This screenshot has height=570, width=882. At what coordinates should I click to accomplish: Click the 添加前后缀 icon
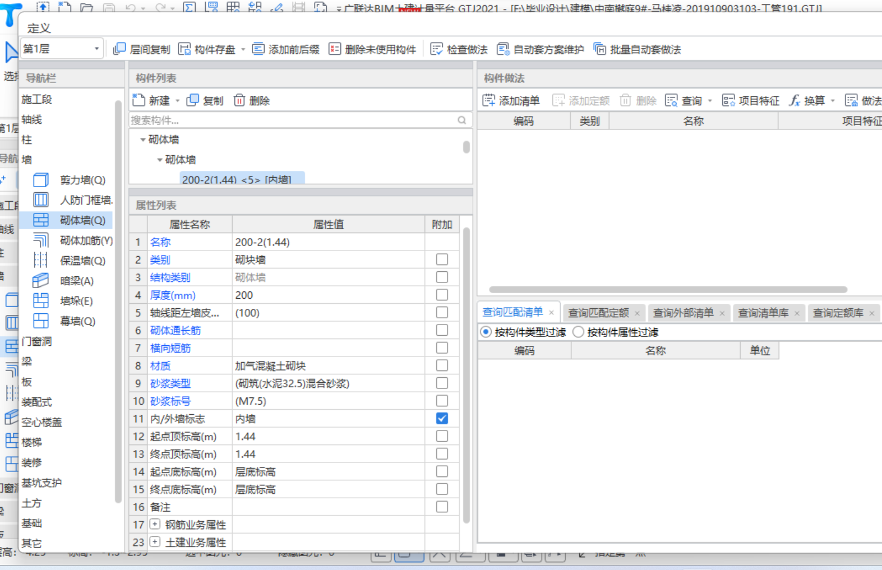pyautogui.click(x=258, y=49)
